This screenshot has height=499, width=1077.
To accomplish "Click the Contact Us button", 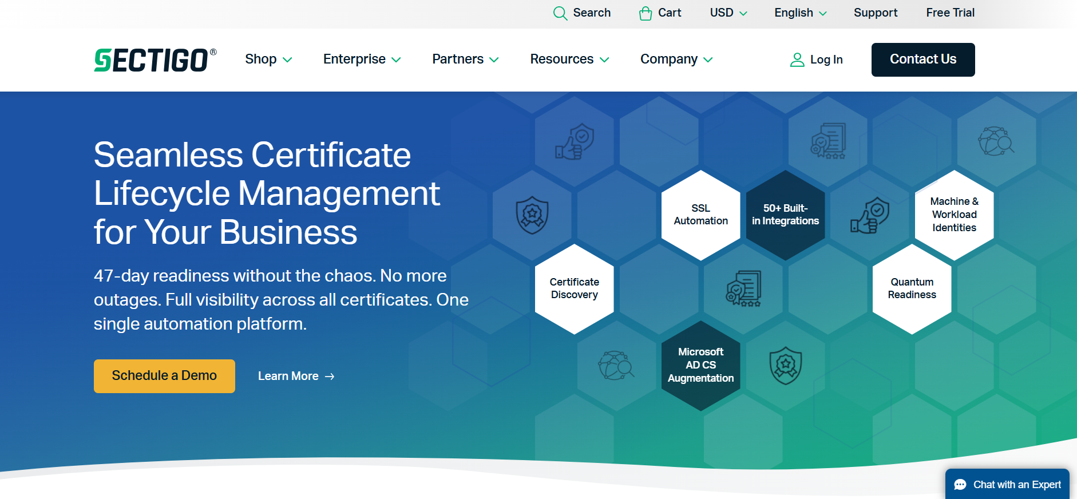I will (x=923, y=60).
